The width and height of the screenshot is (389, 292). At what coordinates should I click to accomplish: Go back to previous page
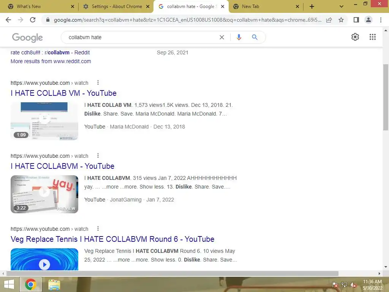click(x=8, y=20)
